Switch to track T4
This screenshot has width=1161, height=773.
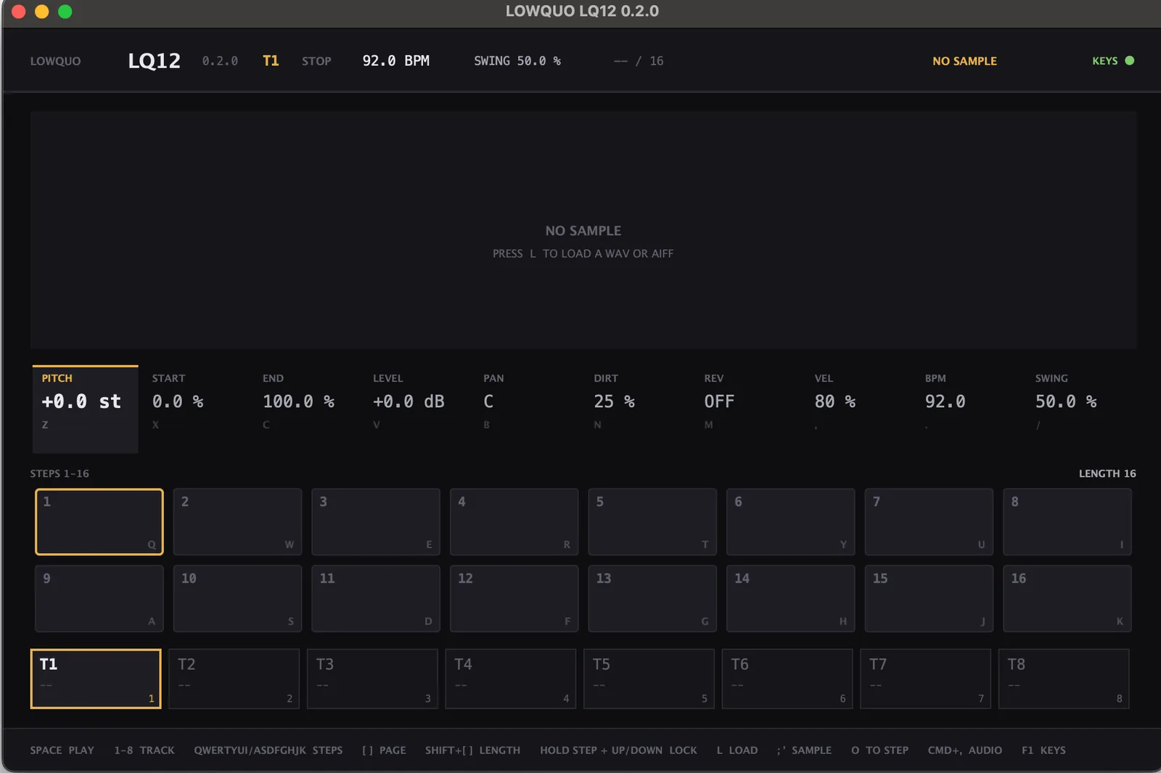(510, 679)
